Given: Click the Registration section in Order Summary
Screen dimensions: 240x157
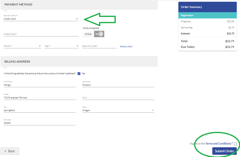Looking at the screenshot, I should 208,15.
